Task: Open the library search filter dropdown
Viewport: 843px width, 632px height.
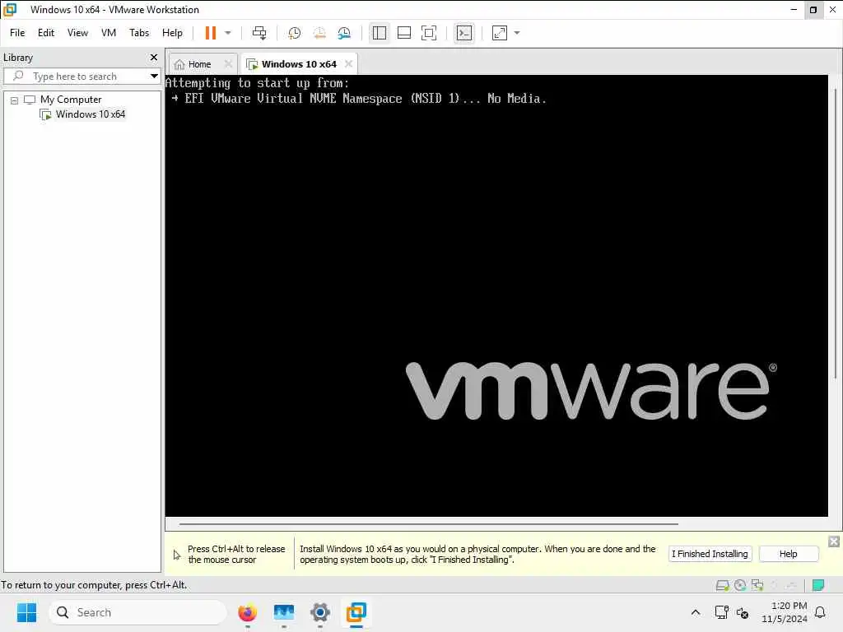Action: pyautogui.click(x=154, y=77)
